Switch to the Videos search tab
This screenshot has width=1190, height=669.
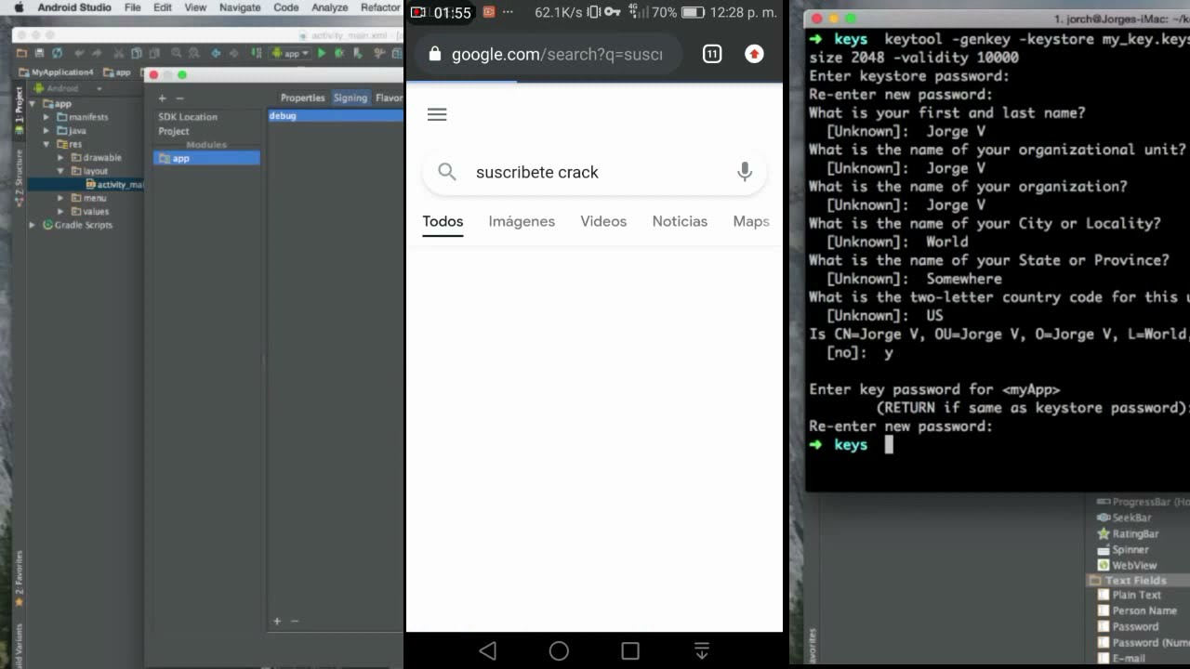point(603,221)
